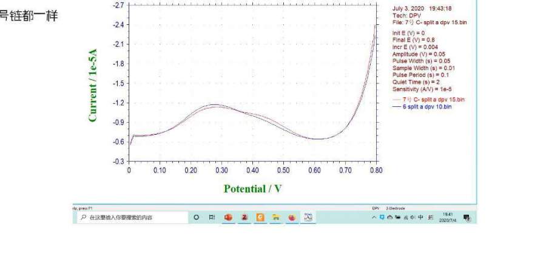This screenshot has height=272, width=546.
Task: Select the electrochemical plot app taskbar icon
Action: tap(308, 217)
